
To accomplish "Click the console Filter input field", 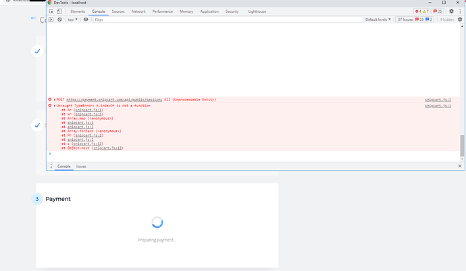I will point(228,20).
